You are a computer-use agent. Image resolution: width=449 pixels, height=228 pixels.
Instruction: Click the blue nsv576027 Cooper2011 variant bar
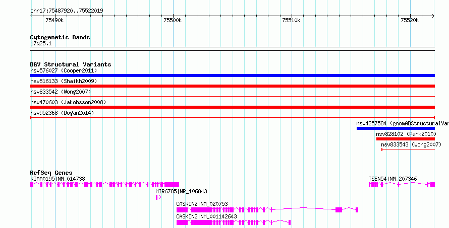point(232,75)
